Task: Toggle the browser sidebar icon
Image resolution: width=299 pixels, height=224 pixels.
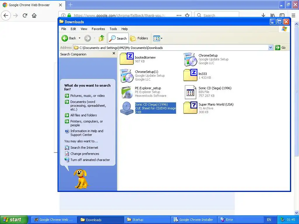Action: click(x=282, y=15)
